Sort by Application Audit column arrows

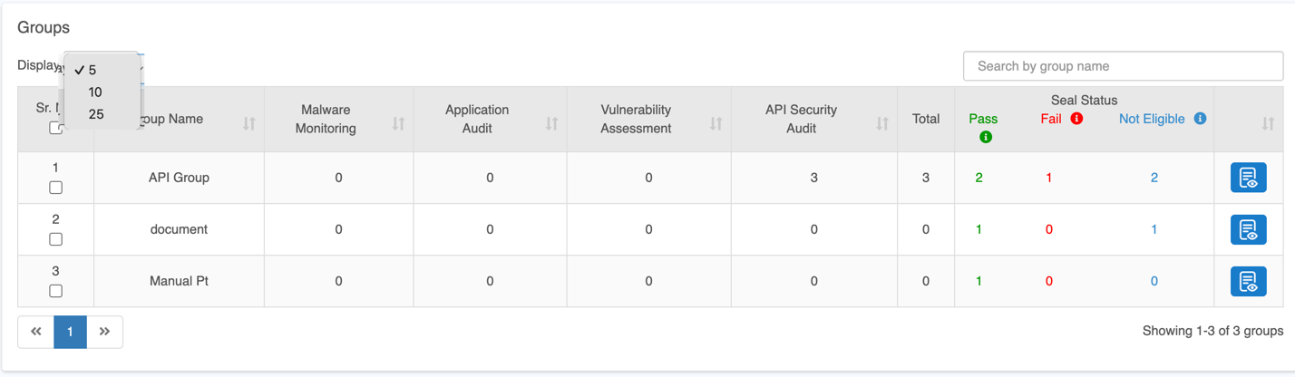coord(551,123)
